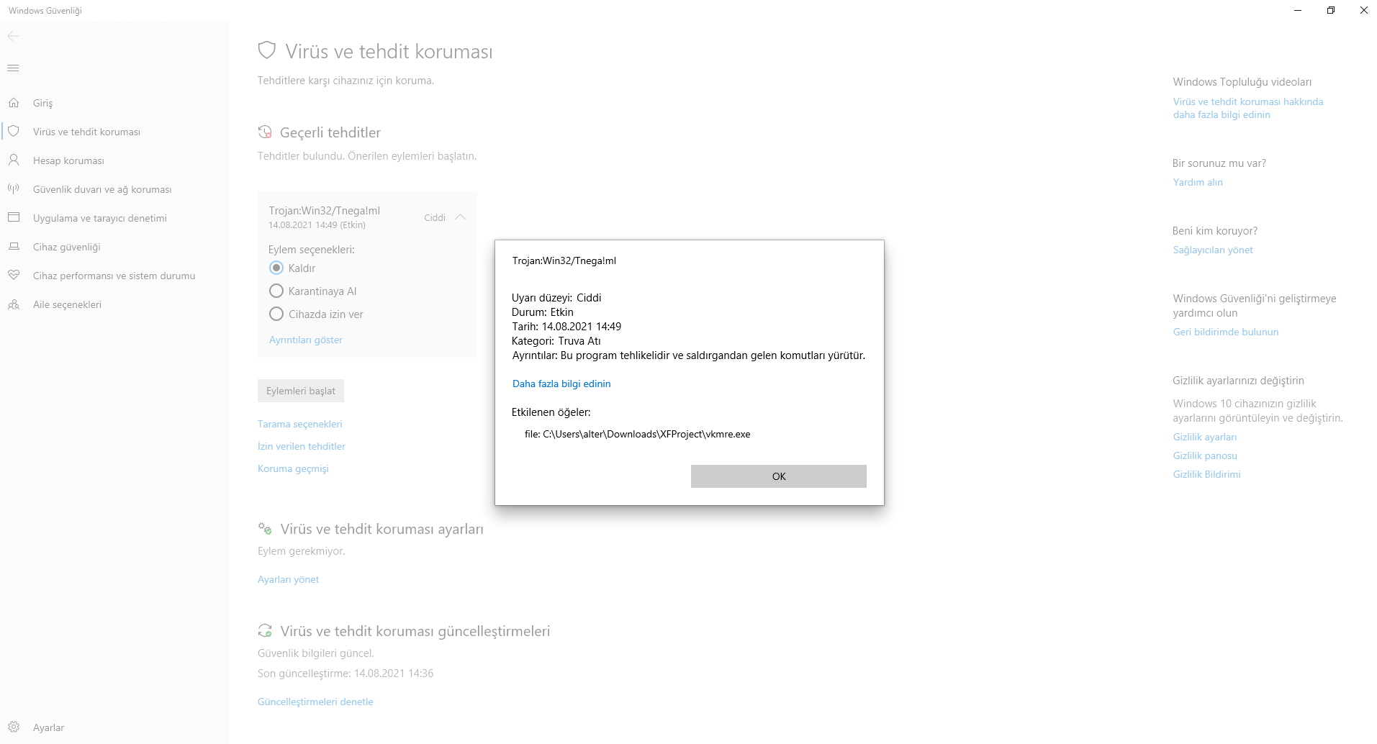Click Güncelleştirmeleri denetle link
The width and height of the screenshot is (1377, 744).
click(x=315, y=702)
